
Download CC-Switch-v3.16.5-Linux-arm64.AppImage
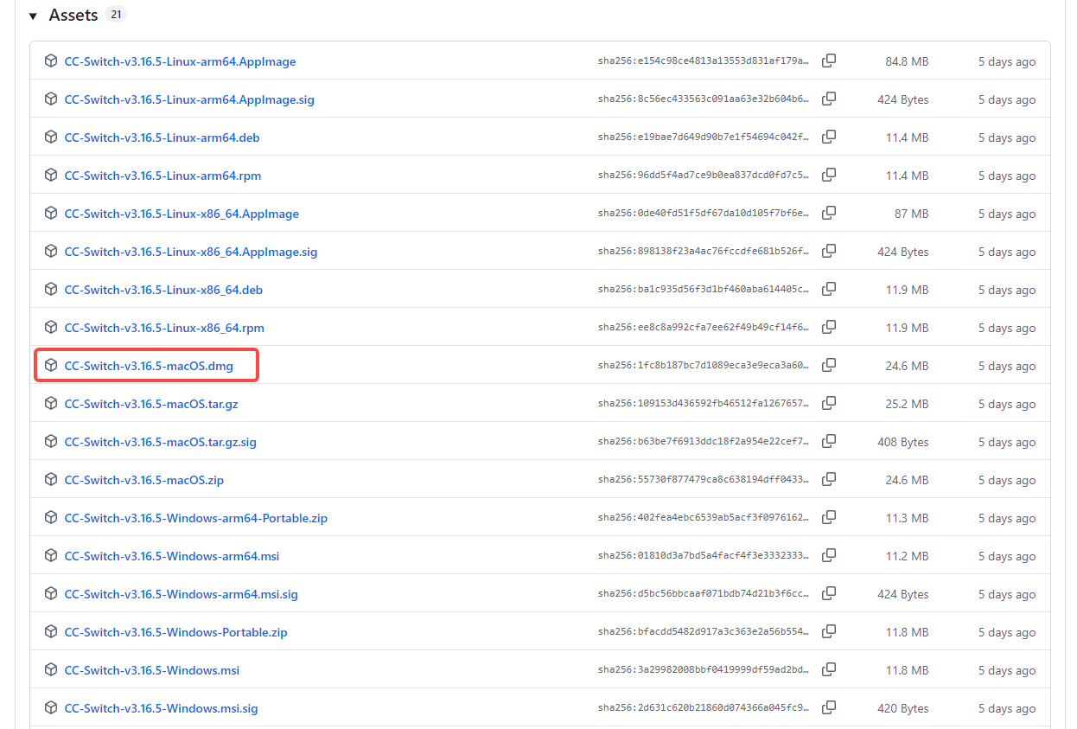(180, 61)
